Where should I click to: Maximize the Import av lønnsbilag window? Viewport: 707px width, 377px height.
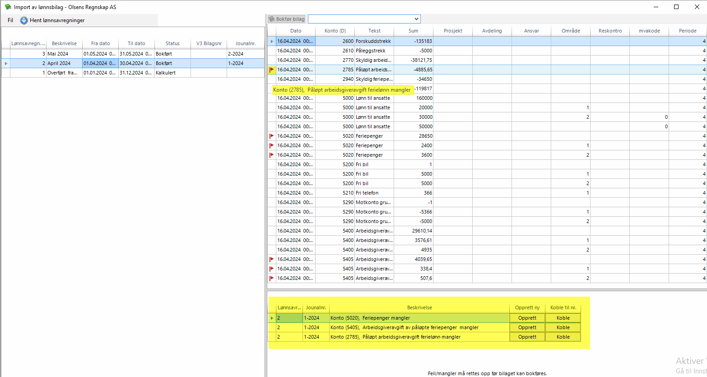[x=676, y=7]
